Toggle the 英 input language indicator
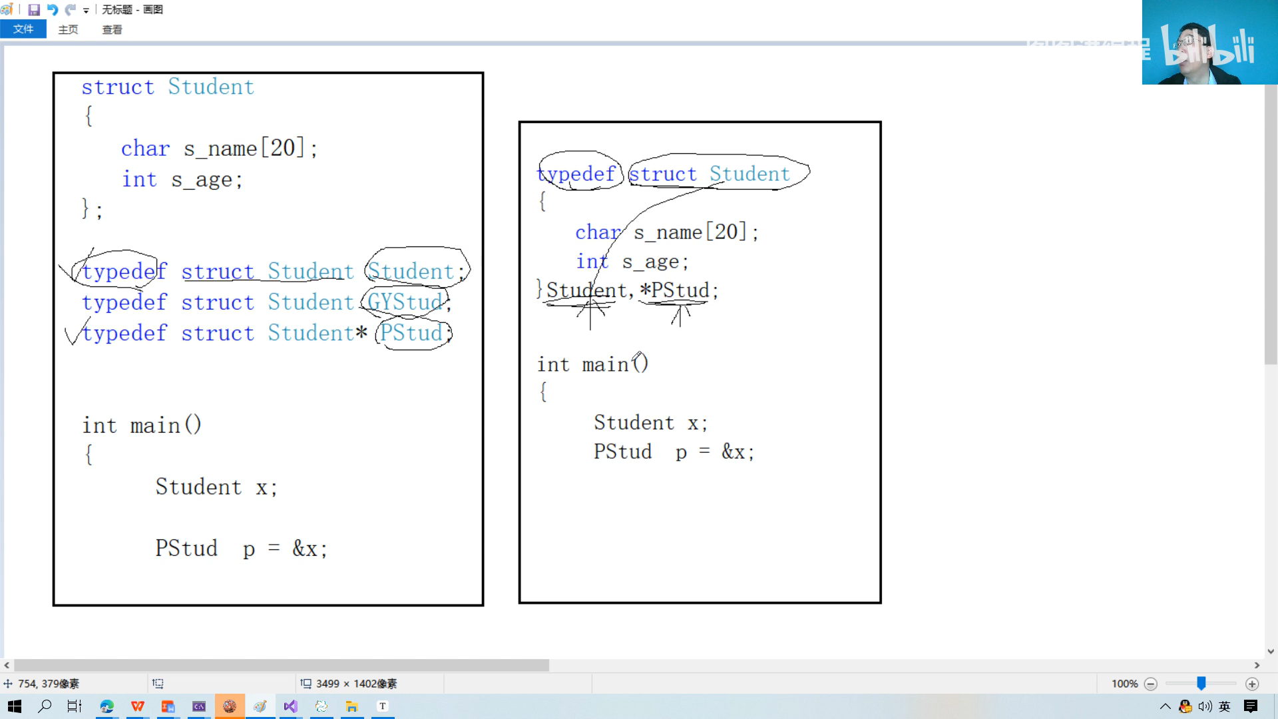This screenshot has width=1278, height=719. [1225, 706]
